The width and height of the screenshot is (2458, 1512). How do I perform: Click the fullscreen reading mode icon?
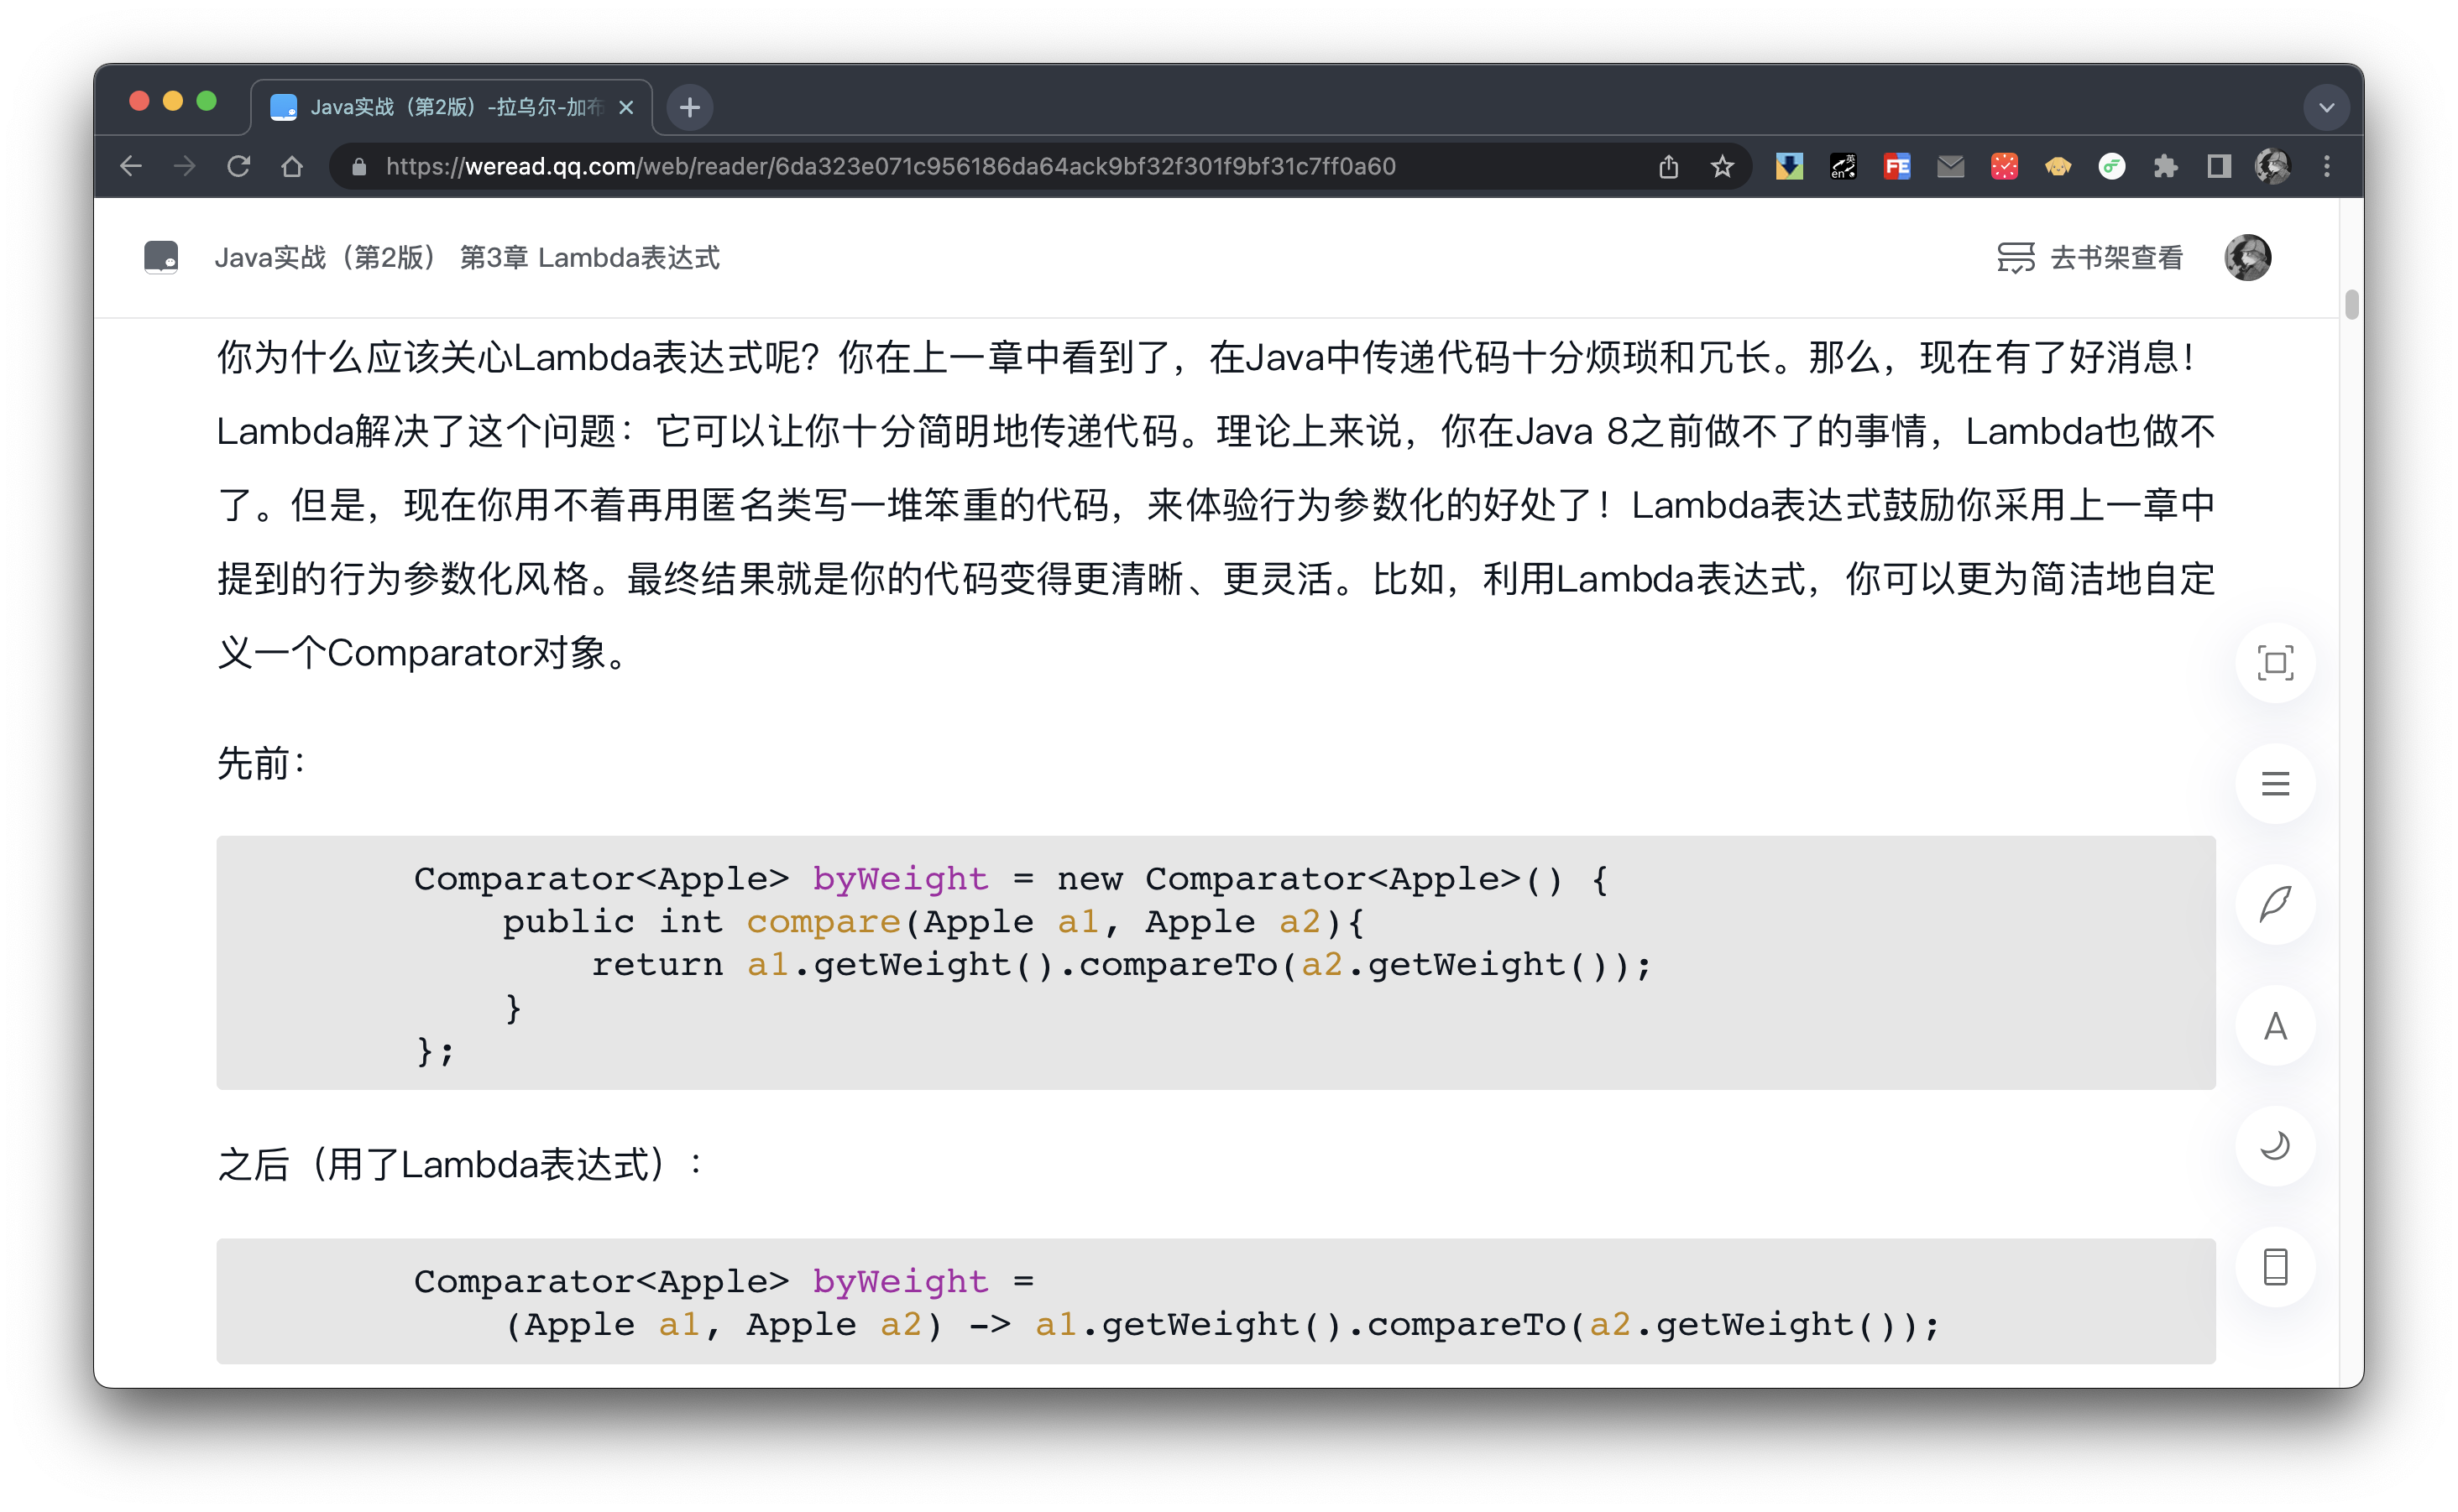tap(2274, 663)
